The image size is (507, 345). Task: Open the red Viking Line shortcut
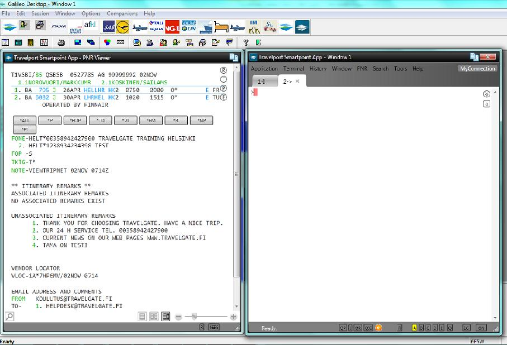[x=172, y=27]
